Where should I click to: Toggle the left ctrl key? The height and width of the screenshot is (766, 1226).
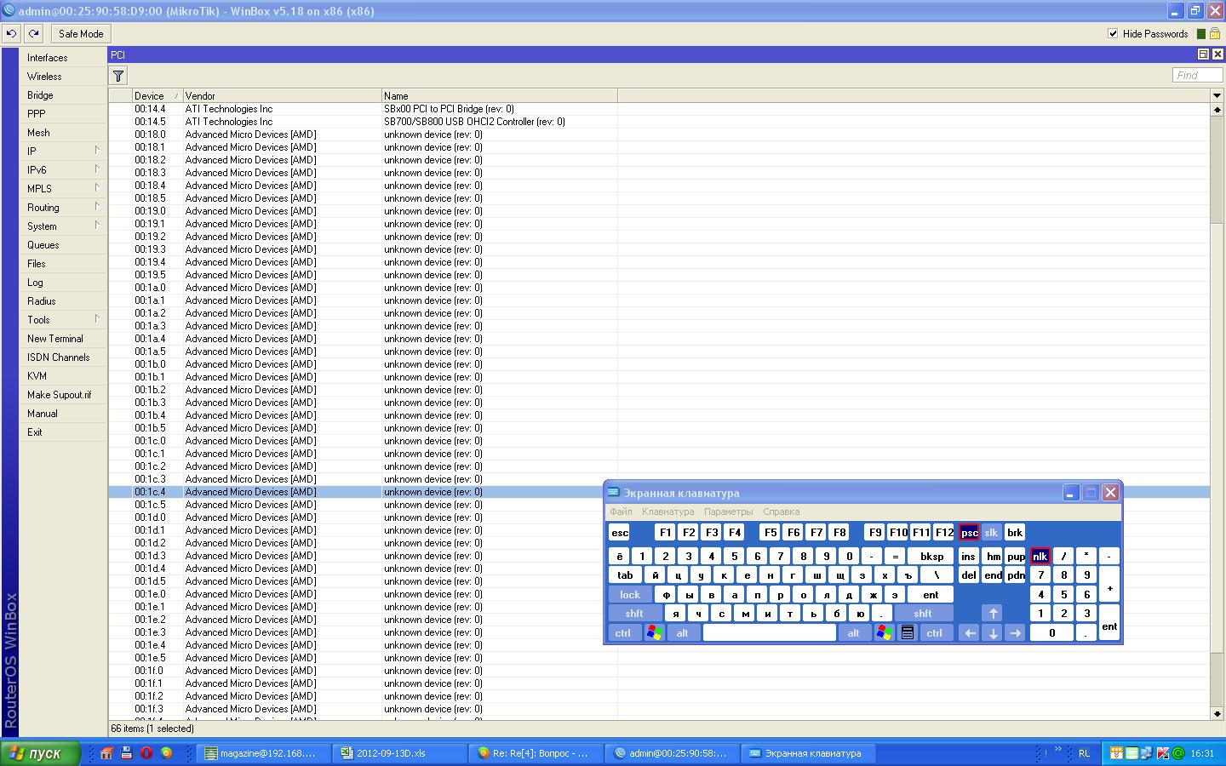point(623,632)
